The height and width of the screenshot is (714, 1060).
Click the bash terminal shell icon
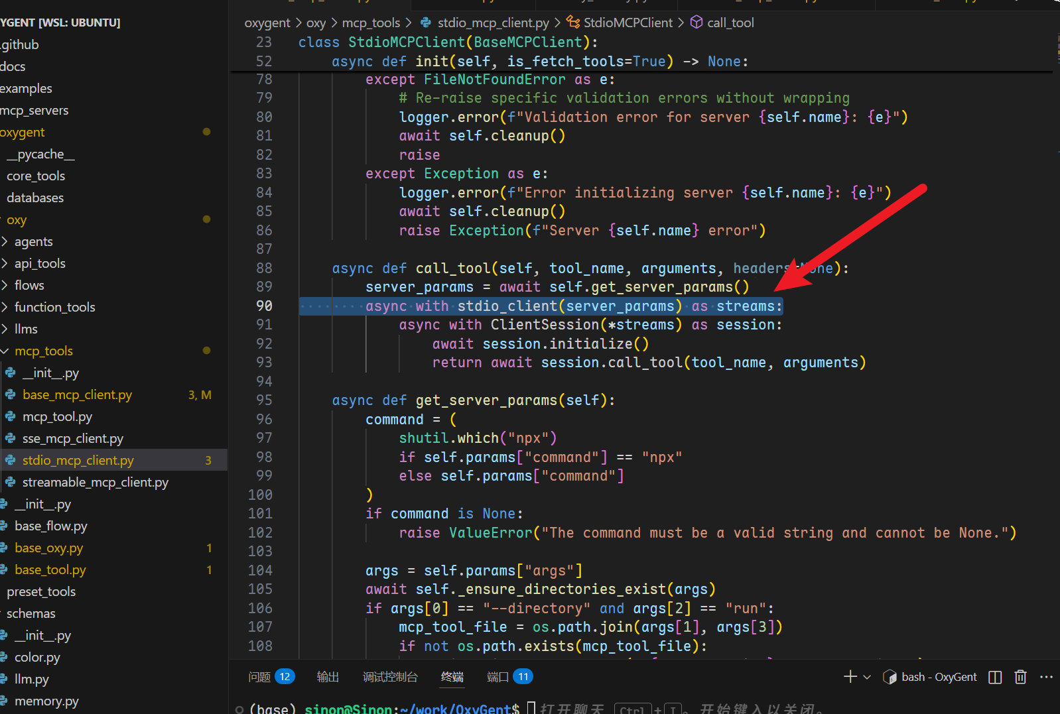coord(890,677)
